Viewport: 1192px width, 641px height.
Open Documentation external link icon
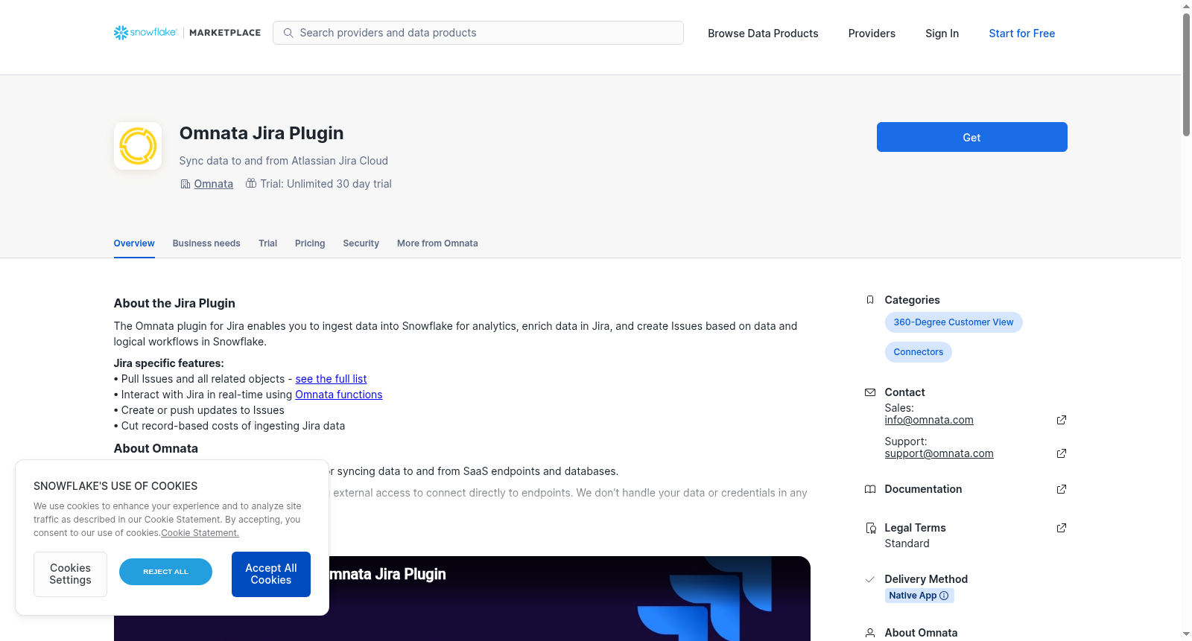pos(1062,489)
